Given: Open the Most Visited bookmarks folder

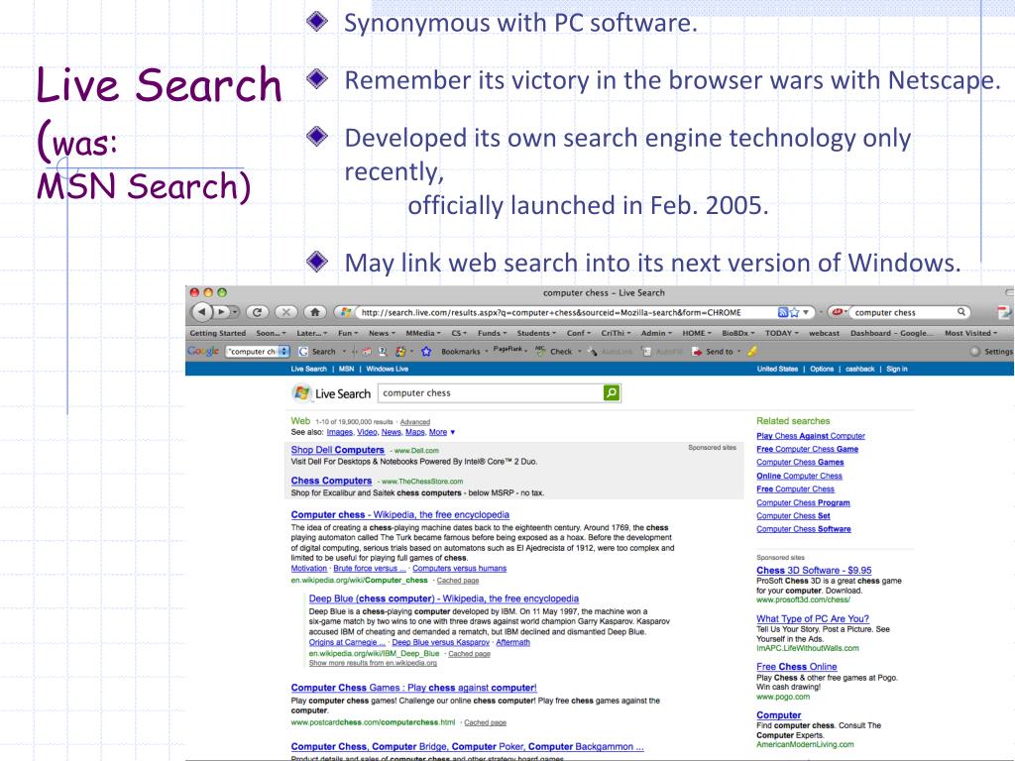Looking at the screenshot, I should click(x=970, y=333).
